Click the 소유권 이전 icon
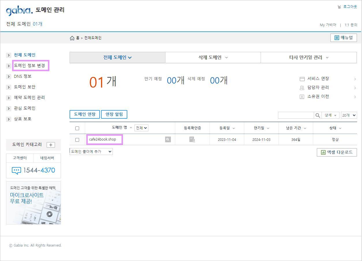 (x=302, y=97)
